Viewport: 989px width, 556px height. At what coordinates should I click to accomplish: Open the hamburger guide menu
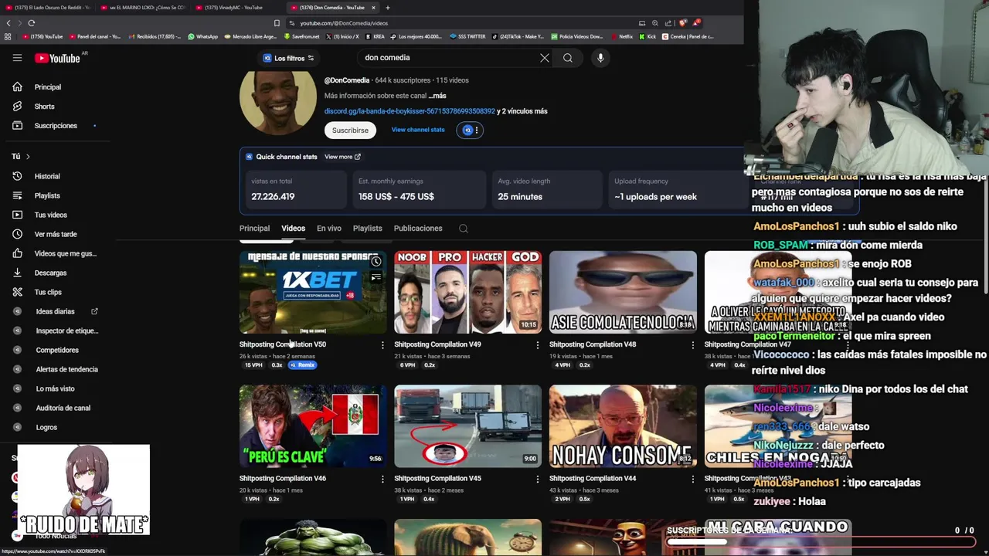pos(17,58)
